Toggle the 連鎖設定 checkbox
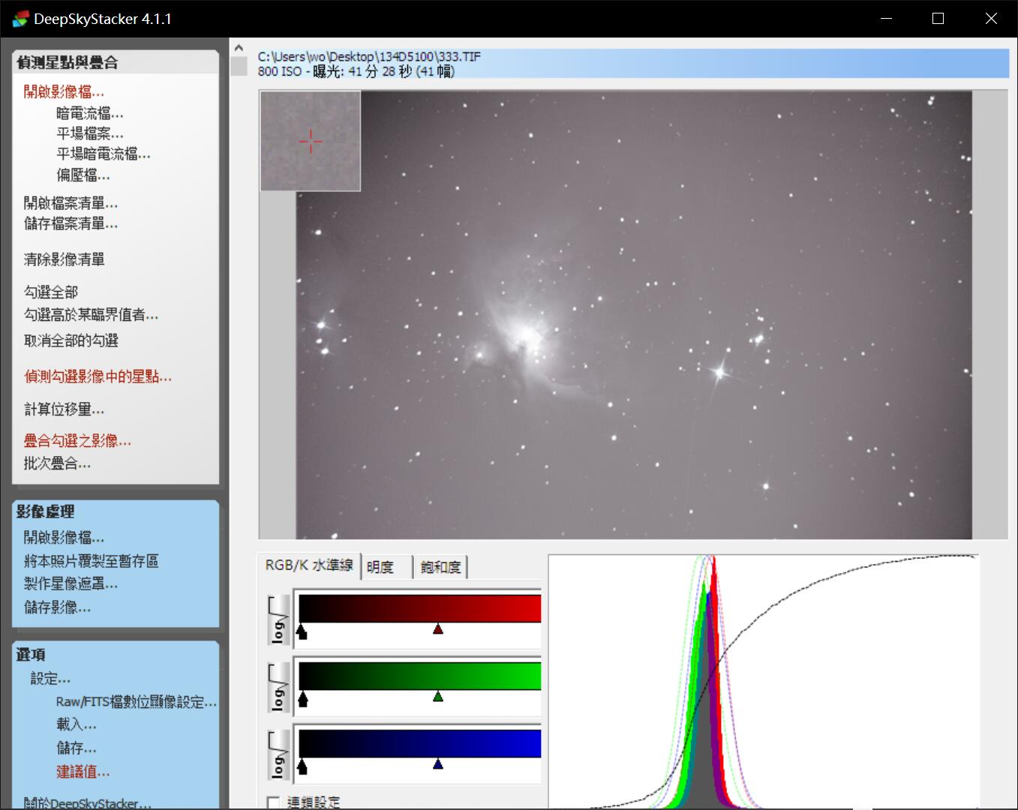This screenshot has width=1018, height=810. coord(274,802)
